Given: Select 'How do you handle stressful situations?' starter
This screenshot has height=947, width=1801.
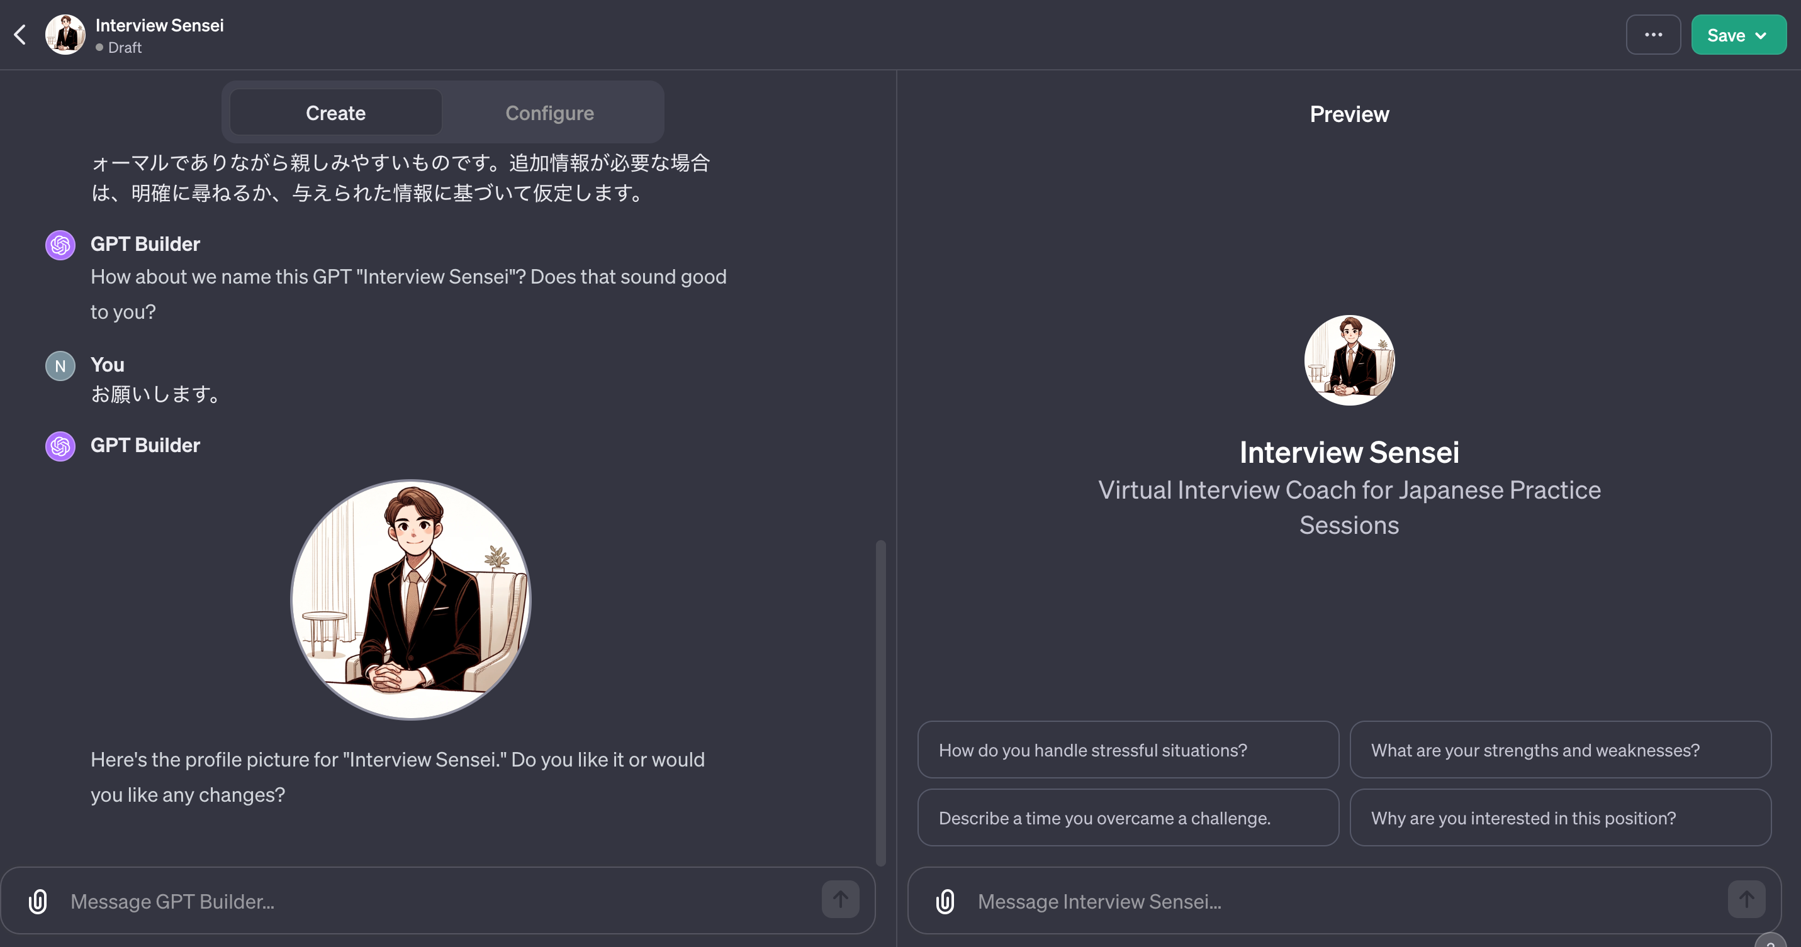Looking at the screenshot, I should 1128,750.
